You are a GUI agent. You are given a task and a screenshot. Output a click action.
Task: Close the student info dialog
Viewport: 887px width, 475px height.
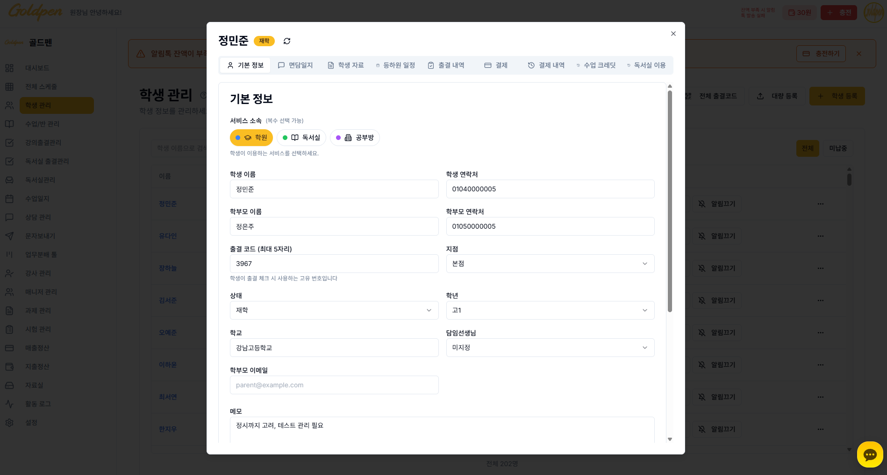[x=673, y=34]
